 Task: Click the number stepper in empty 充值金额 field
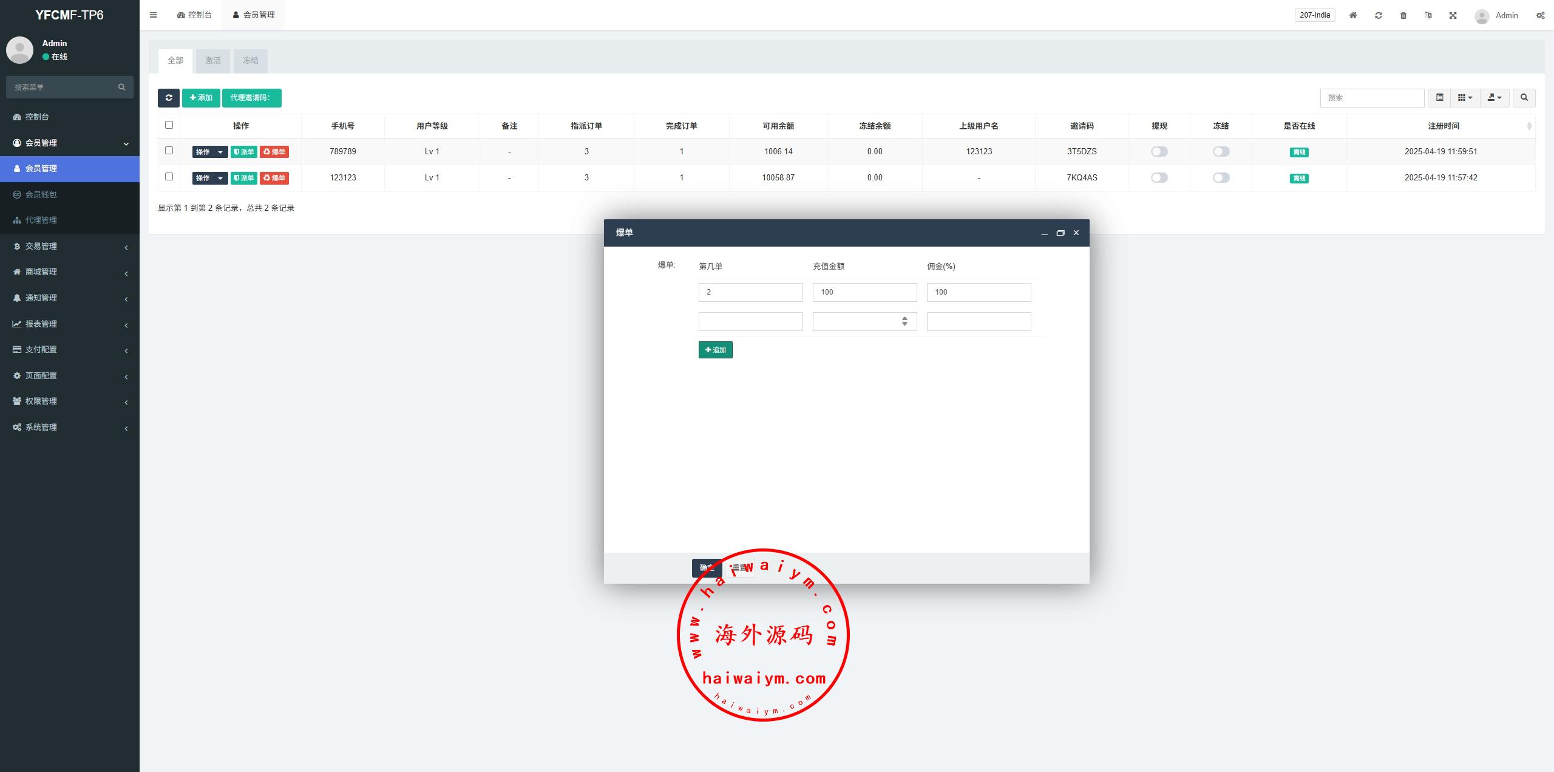[x=904, y=321]
